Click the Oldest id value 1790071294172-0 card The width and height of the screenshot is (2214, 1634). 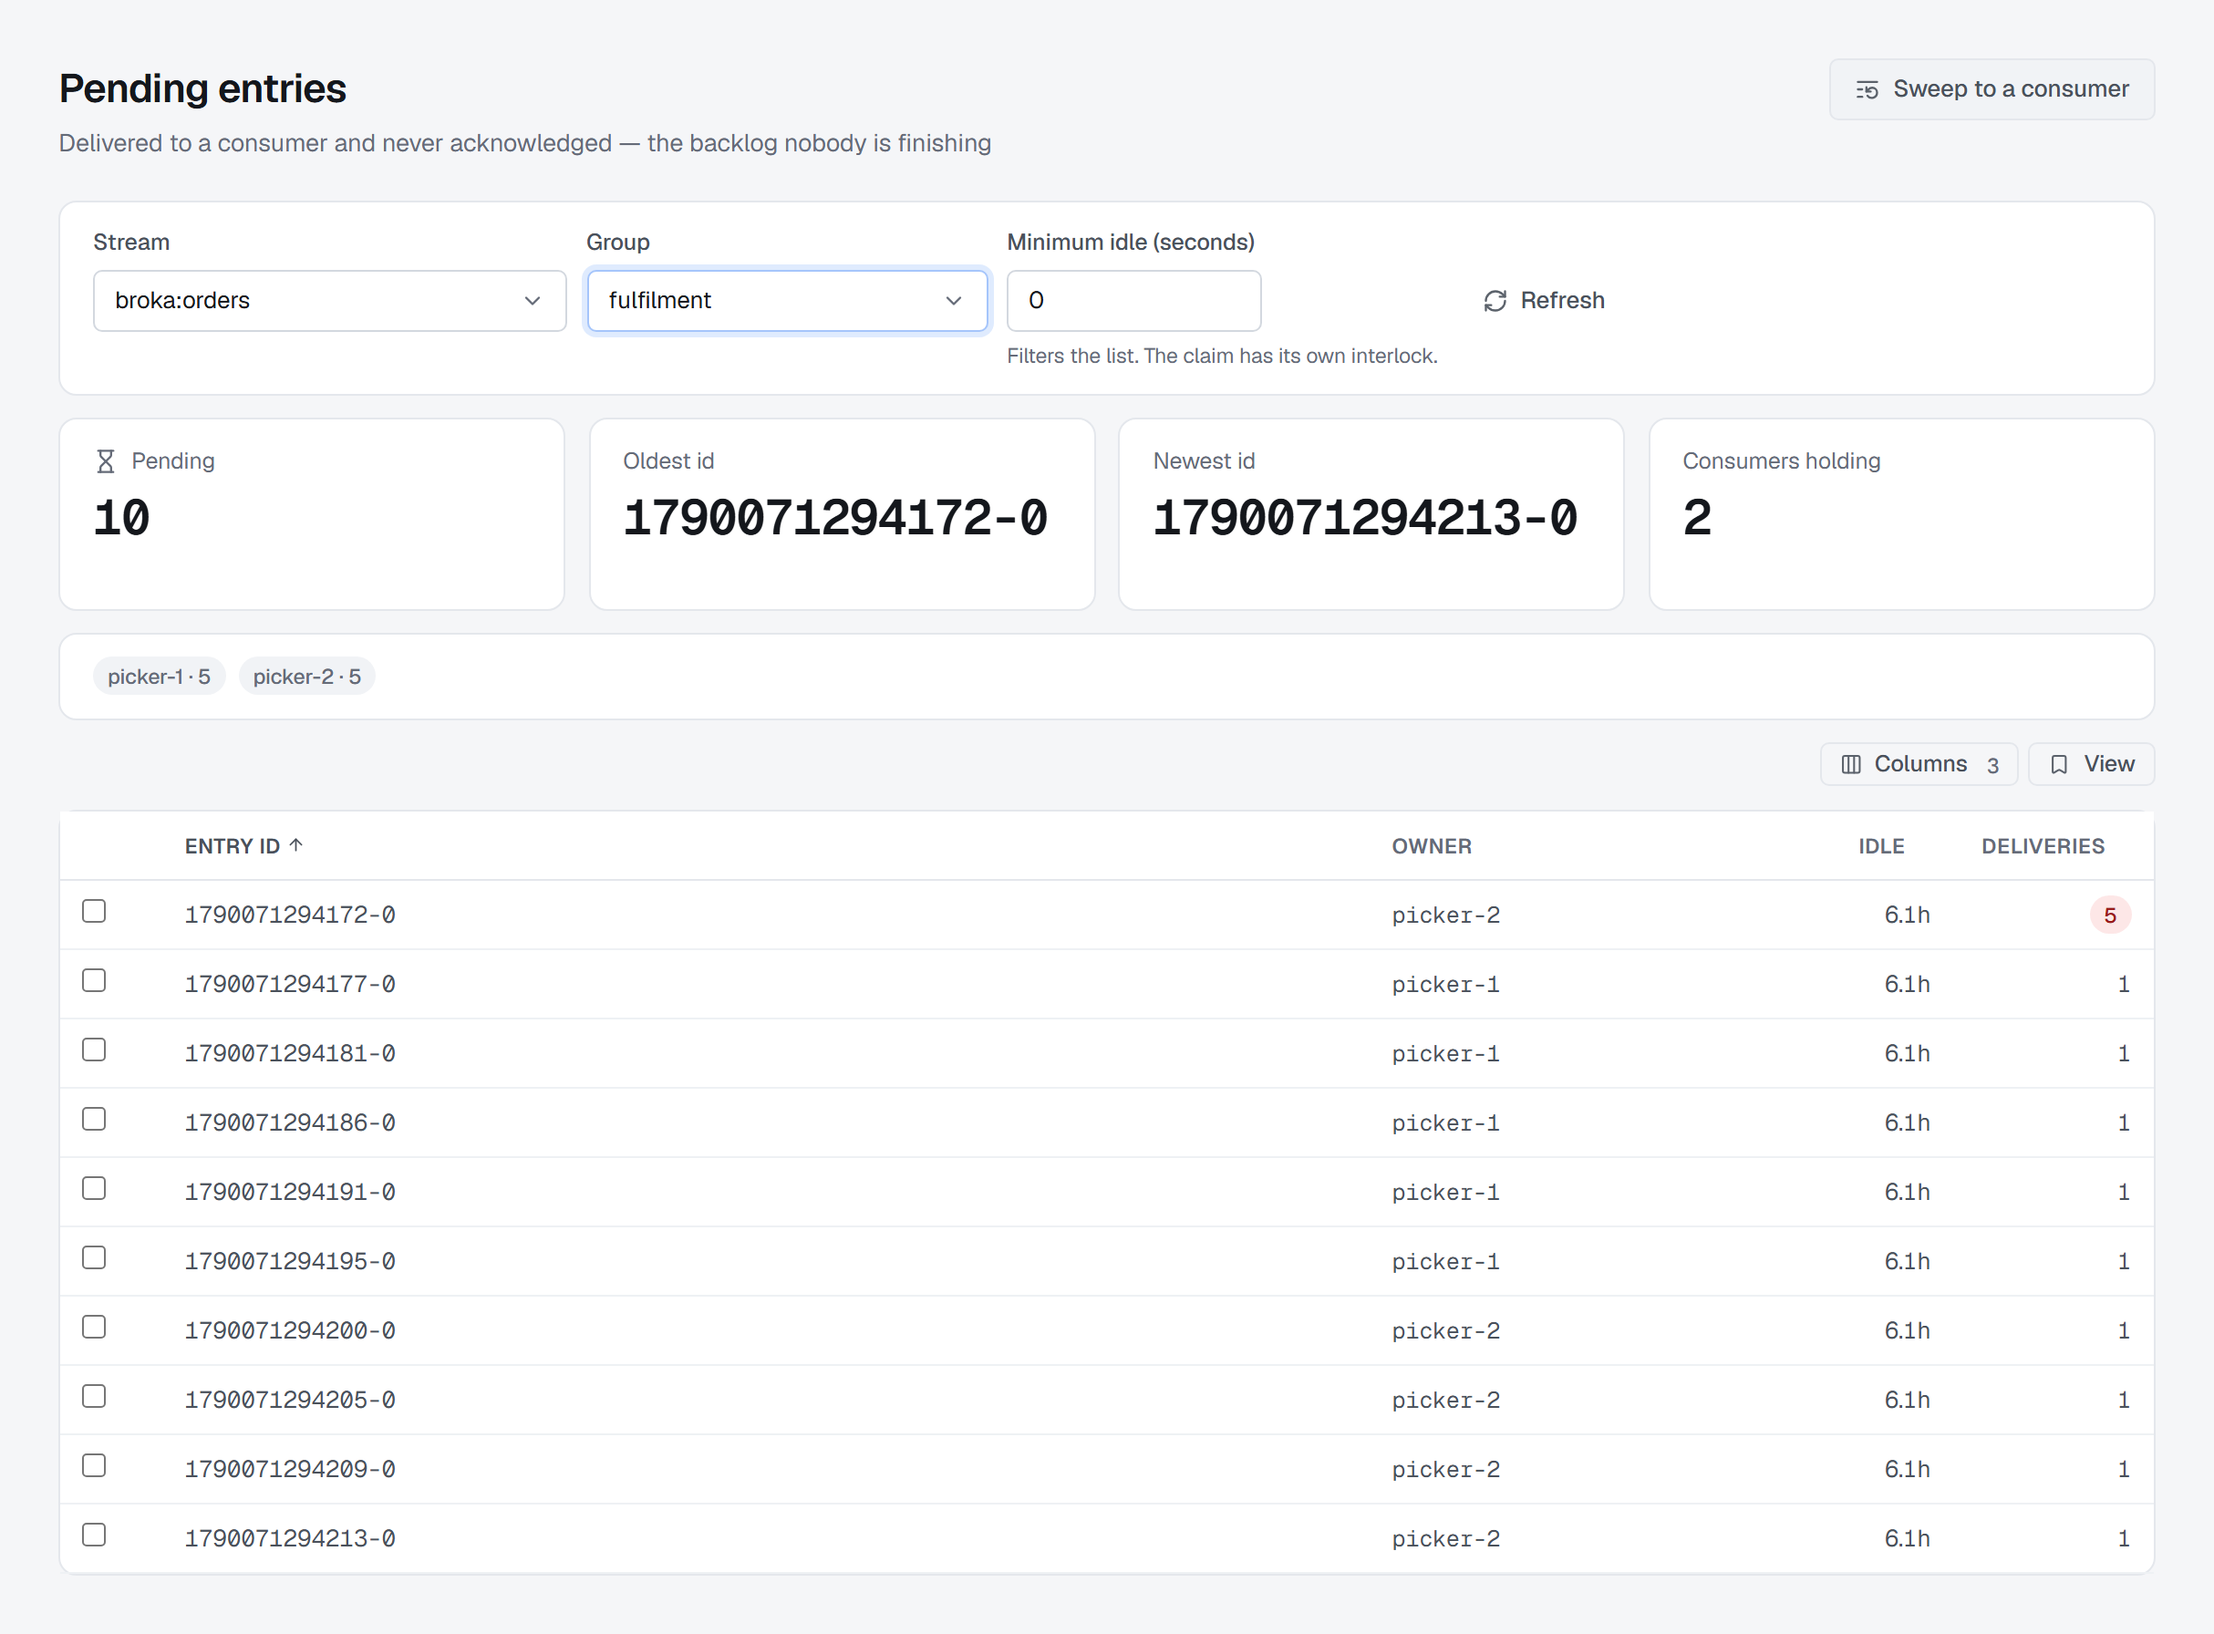(842, 514)
